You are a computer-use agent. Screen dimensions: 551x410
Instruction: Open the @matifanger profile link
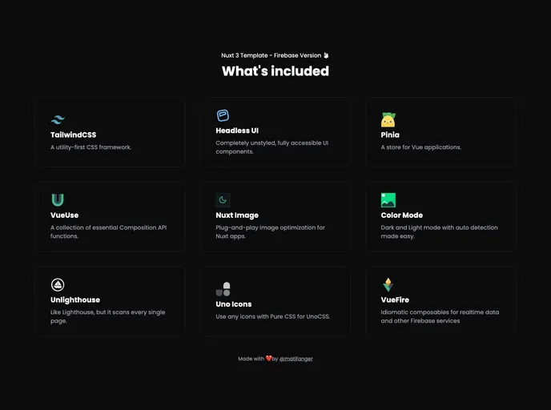click(296, 359)
